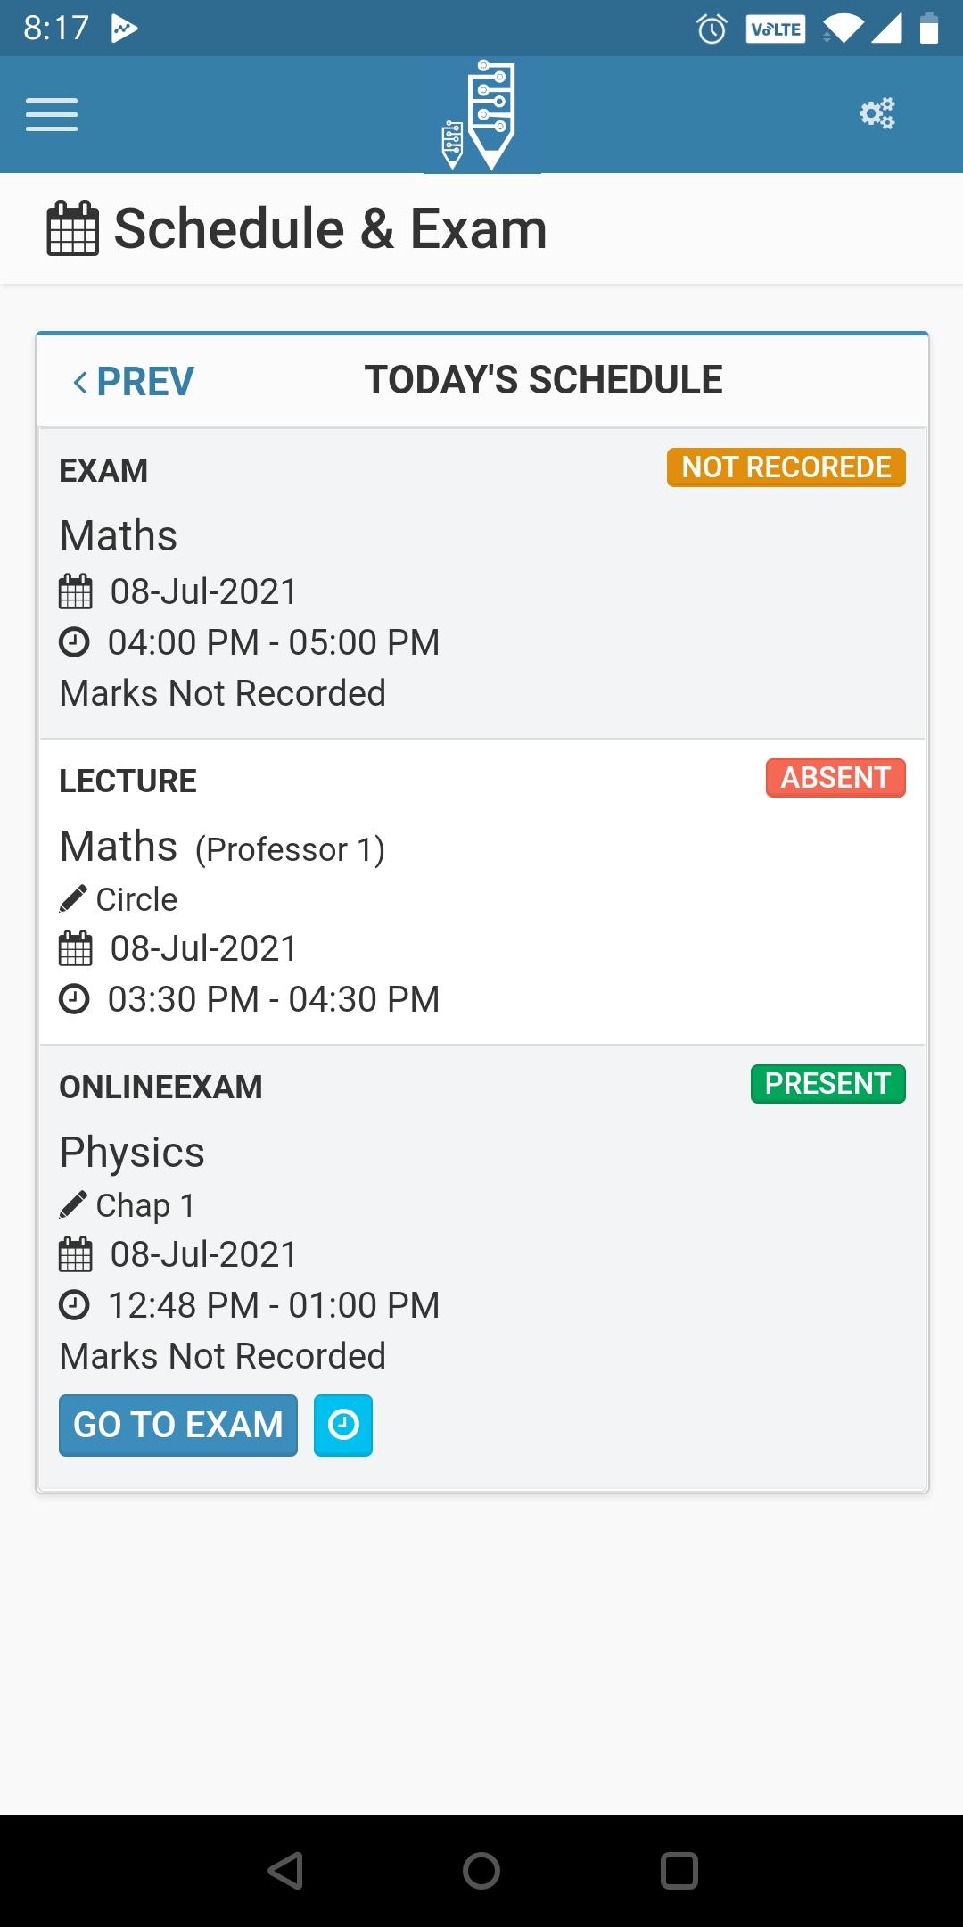Tap the clock icon beside 03:30 PM lecture time

tap(74, 999)
